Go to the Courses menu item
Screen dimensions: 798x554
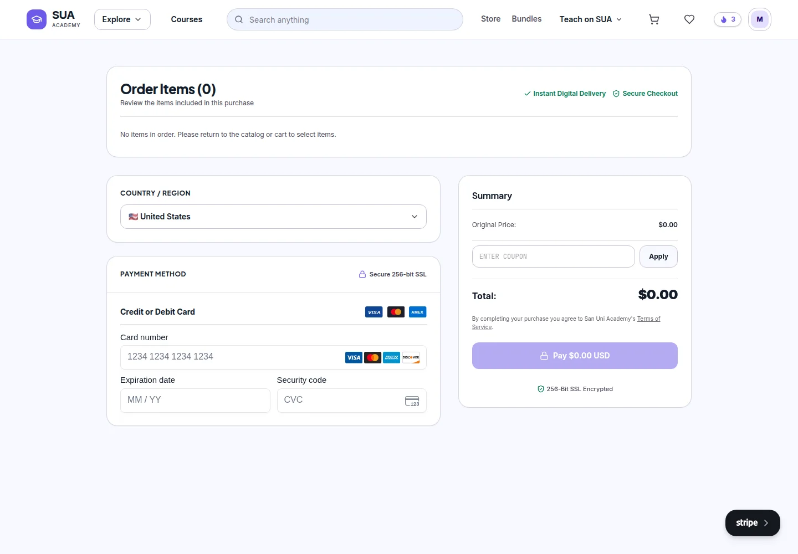tap(187, 19)
